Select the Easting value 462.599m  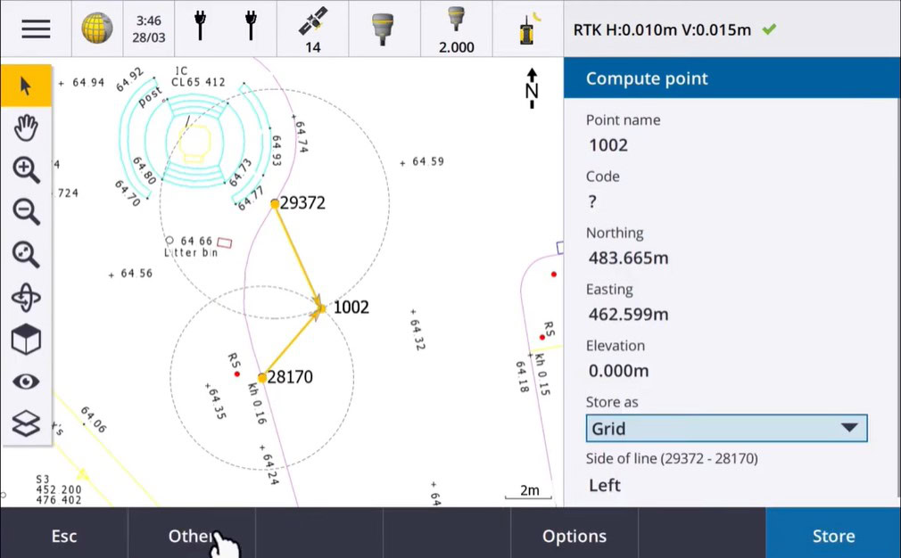(628, 314)
